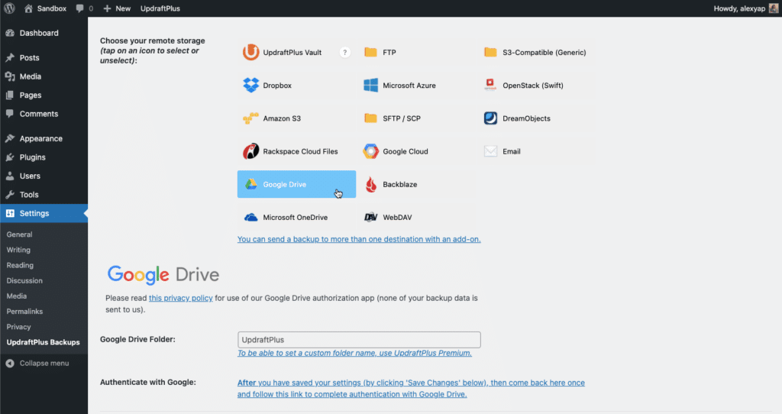Select Backblaze storage

tap(416, 184)
